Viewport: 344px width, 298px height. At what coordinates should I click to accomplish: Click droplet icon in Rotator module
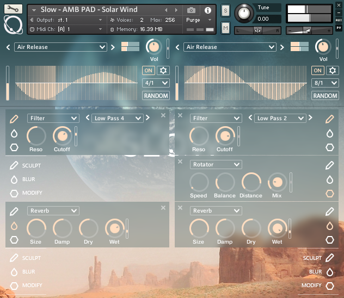pos(330,179)
